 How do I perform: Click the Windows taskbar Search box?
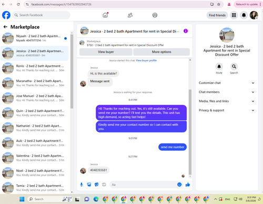point(50,199)
